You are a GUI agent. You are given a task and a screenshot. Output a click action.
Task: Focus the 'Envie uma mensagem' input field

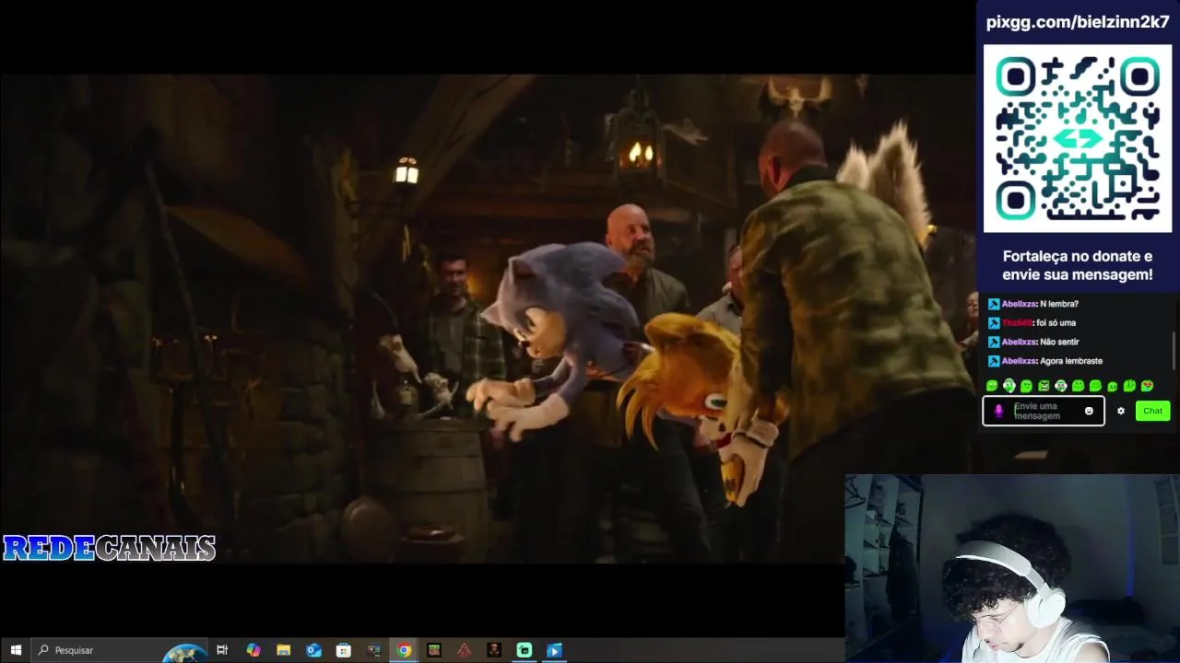click(x=1043, y=411)
